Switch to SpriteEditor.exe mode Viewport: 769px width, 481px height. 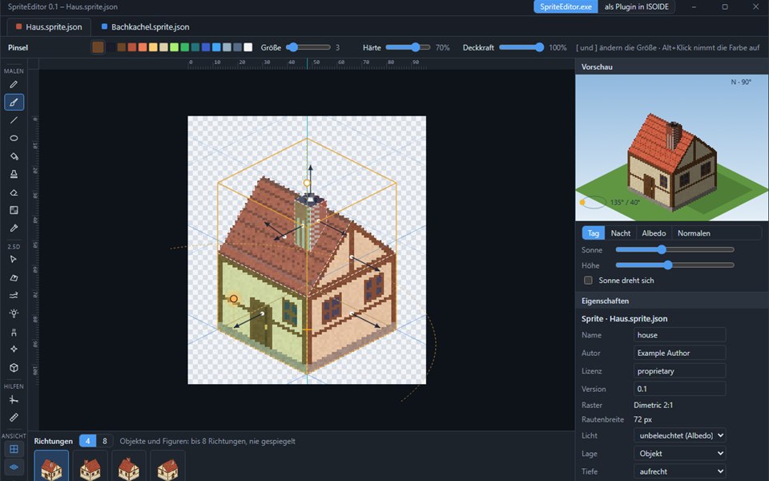(566, 7)
